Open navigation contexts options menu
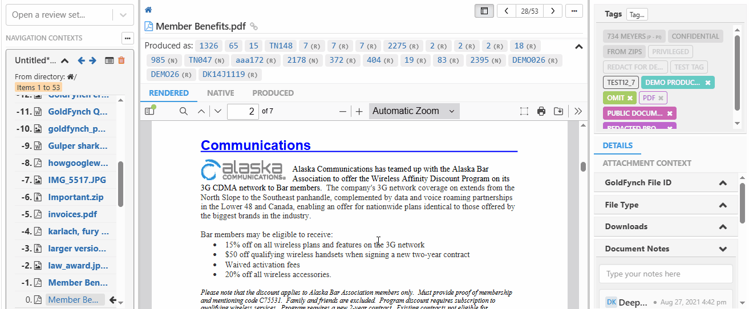749x309 pixels. (x=127, y=38)
